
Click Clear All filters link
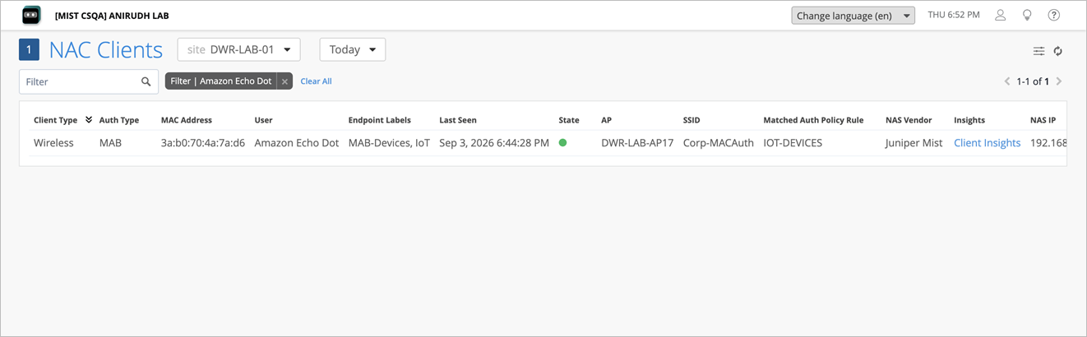pos(316,81)
